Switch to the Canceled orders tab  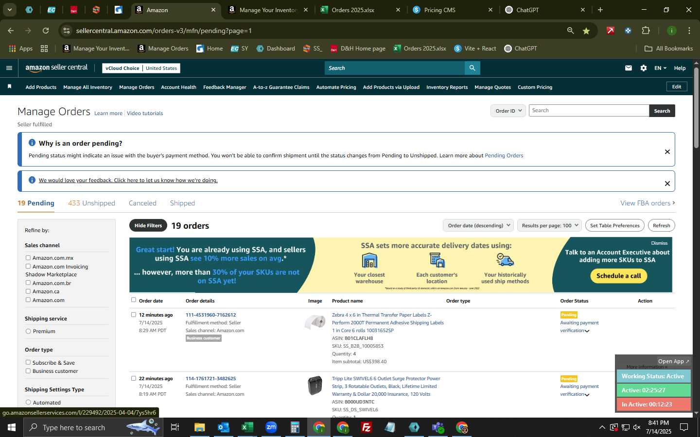[x=142, y=203]
